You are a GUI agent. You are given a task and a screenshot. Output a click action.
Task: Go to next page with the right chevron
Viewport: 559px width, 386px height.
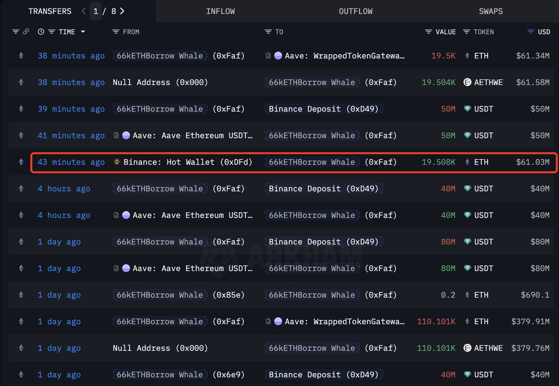point(122,11)
